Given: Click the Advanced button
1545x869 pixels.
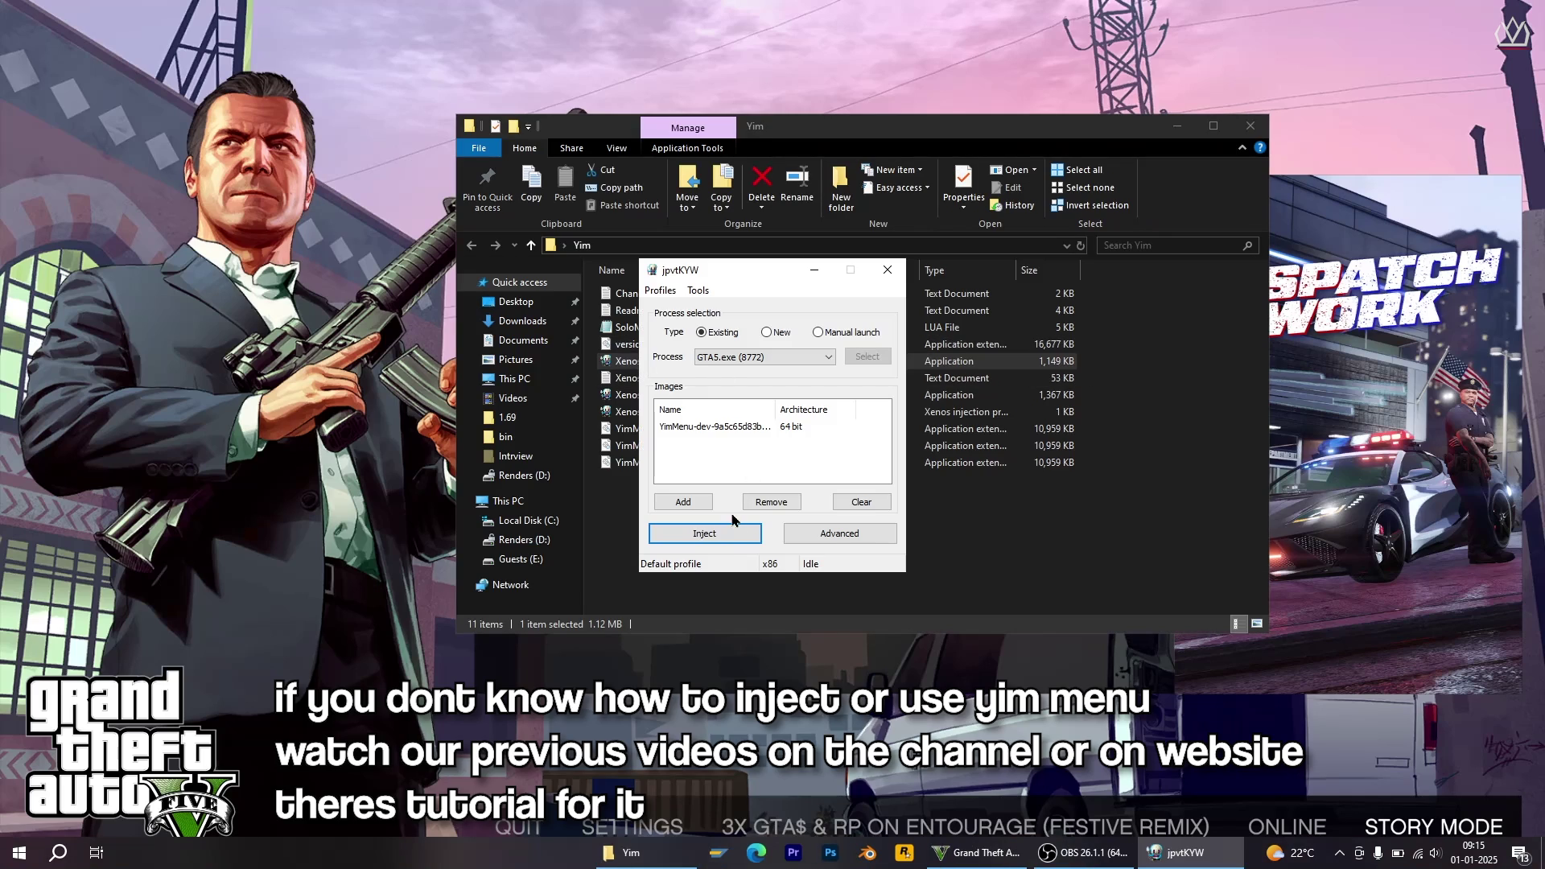Looking at the screenshot, I should click(839, 533).
